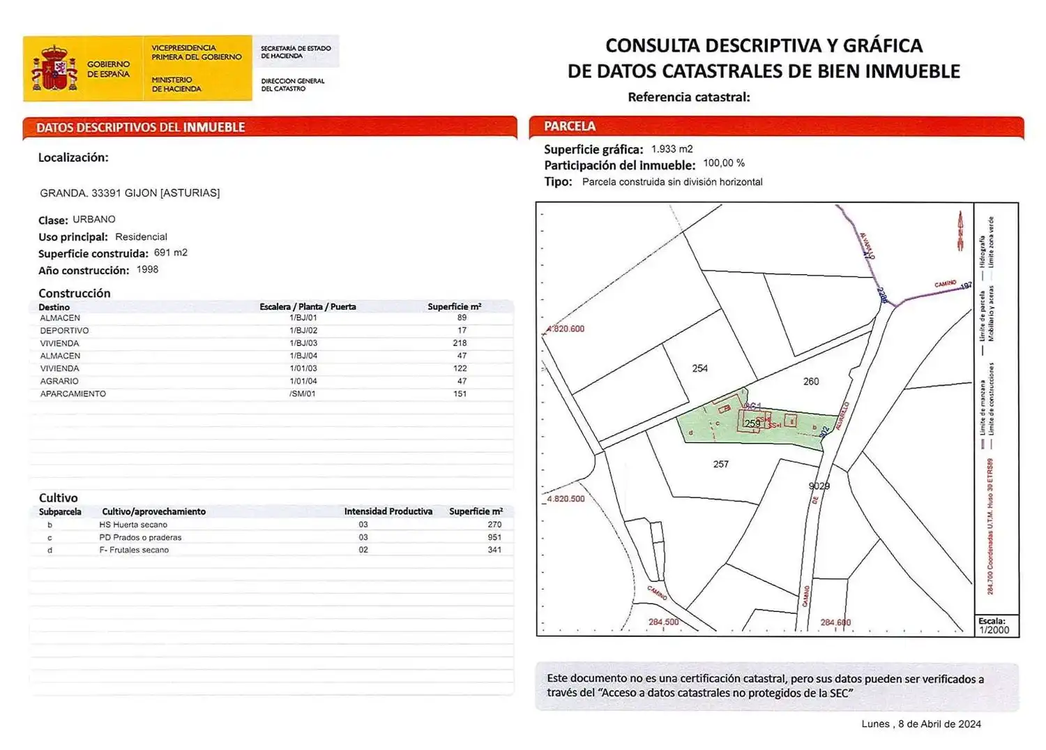
Task: Click the Intensidad Productiva column header
Action: coord(388,511)
